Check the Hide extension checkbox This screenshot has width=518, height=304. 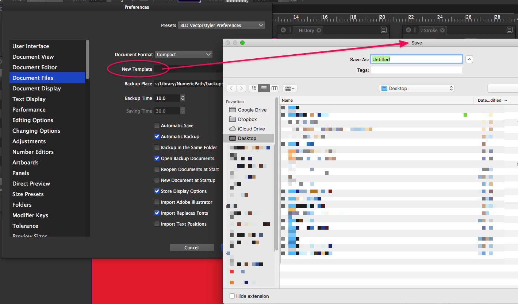[x=232, y=296]
